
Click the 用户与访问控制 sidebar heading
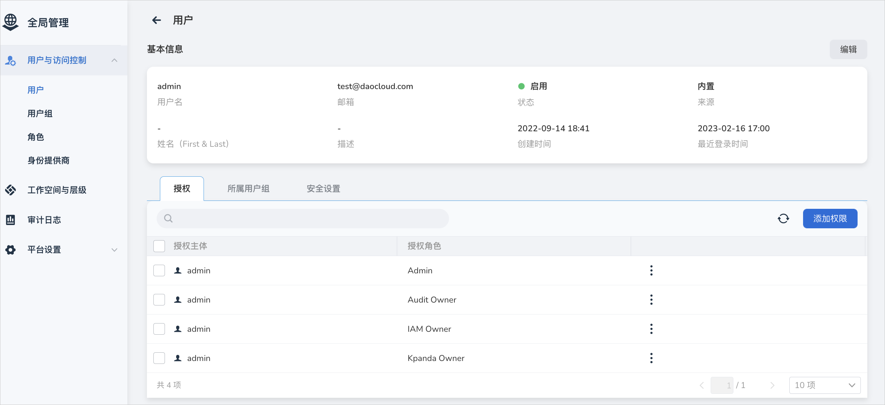pos(57,60)
